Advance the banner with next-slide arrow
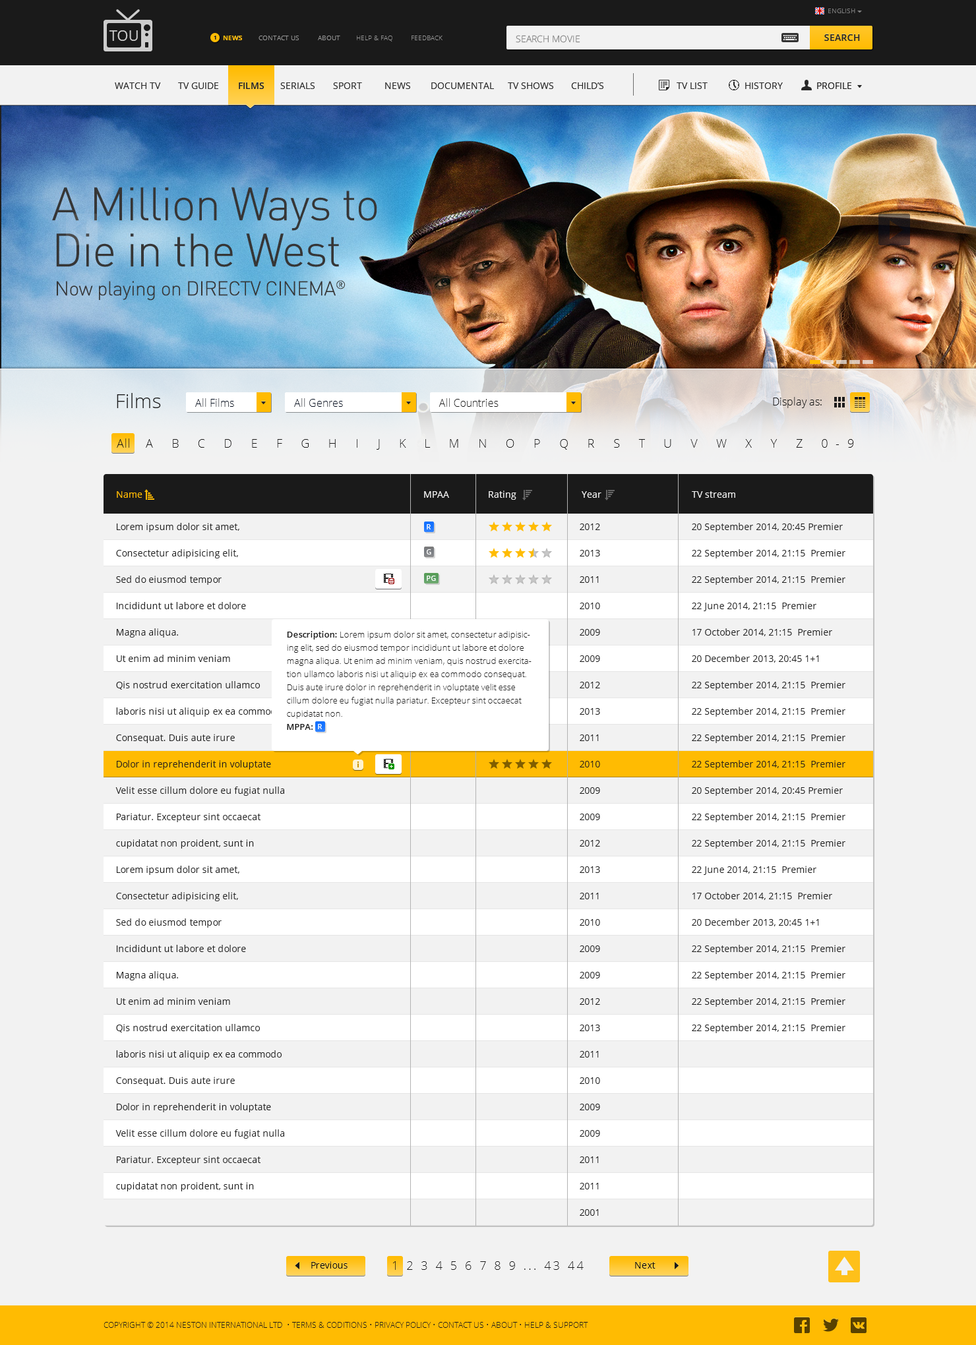 click(x=894, y=229)
